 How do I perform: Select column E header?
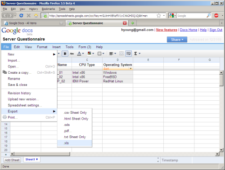[x=148, y=60]
